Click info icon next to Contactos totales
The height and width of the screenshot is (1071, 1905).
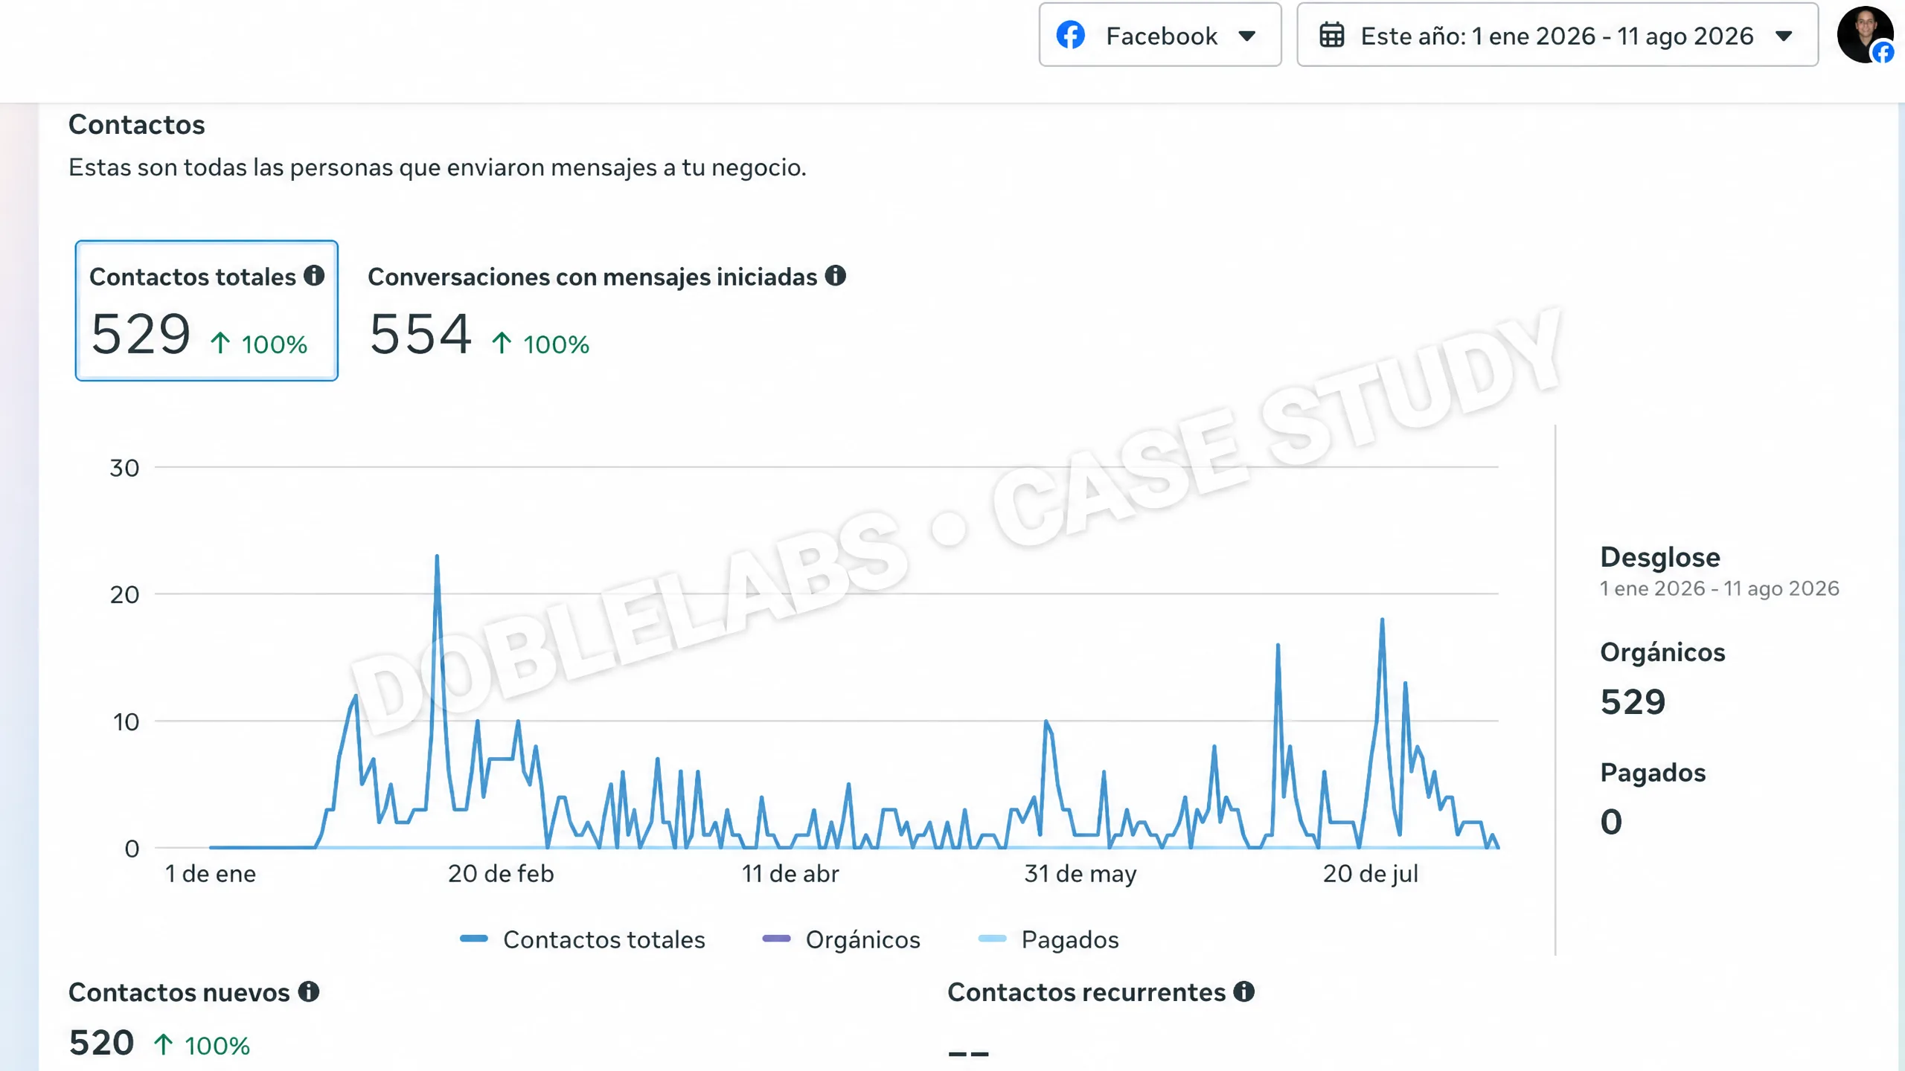(314, 275)
